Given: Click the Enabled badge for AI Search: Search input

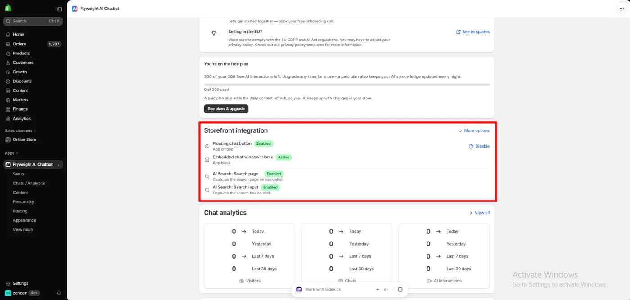Looking at the screenshot, I should 270,187.
